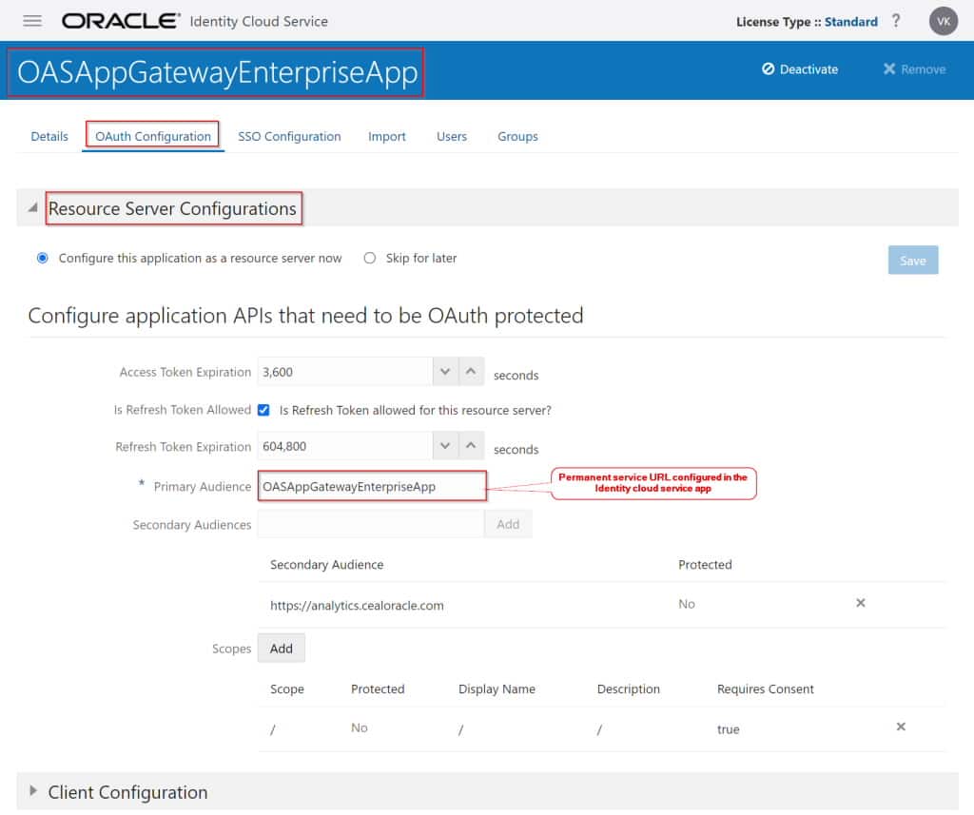Uncheck the Is Refresh Token Allowed checkbox
Screen dimensions: 974x815
(x=263, y=410)
